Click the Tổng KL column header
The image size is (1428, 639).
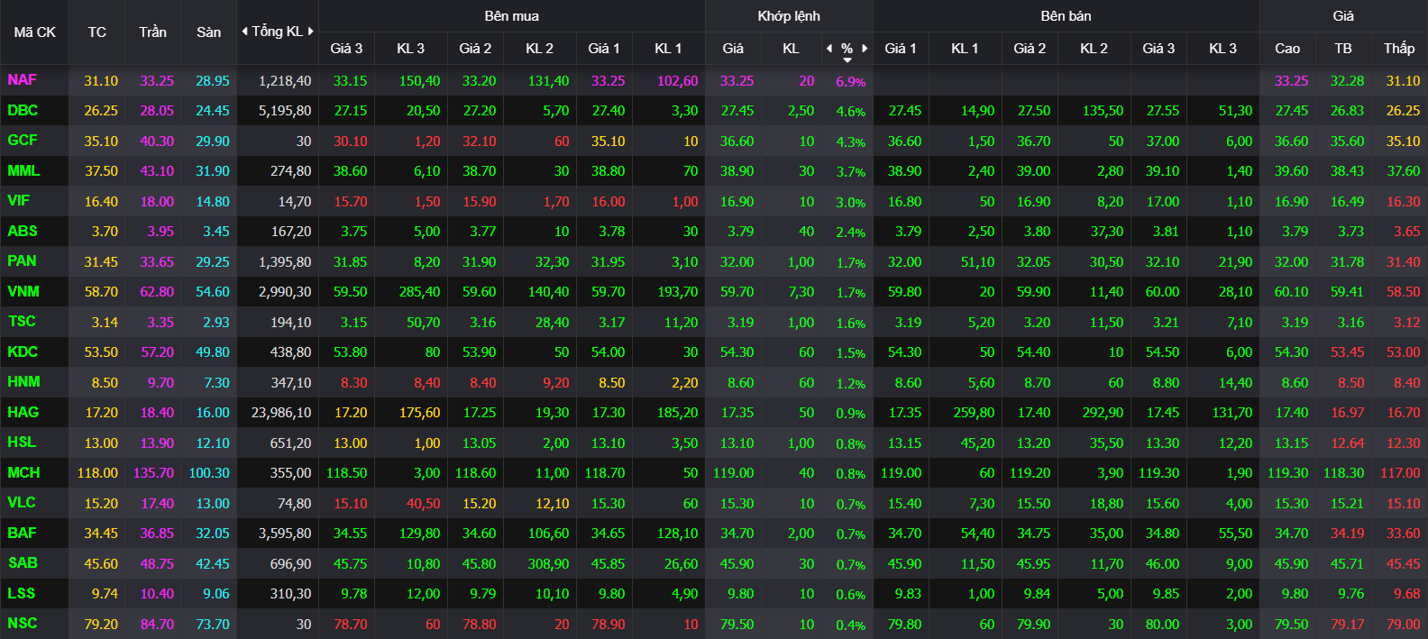click(x=278, y=32)
